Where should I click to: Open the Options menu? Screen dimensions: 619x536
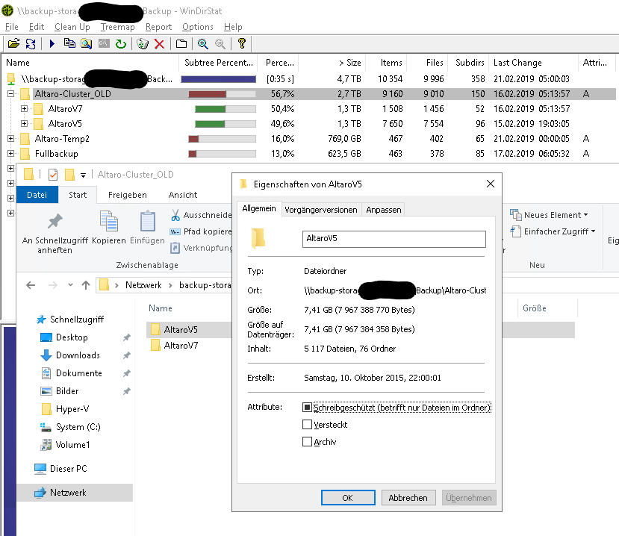[x=198, y=27]
